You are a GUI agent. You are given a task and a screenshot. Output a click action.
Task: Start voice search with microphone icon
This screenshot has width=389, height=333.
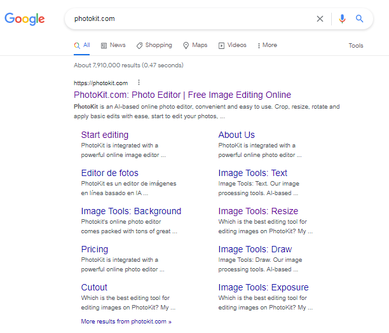[343, 19]
